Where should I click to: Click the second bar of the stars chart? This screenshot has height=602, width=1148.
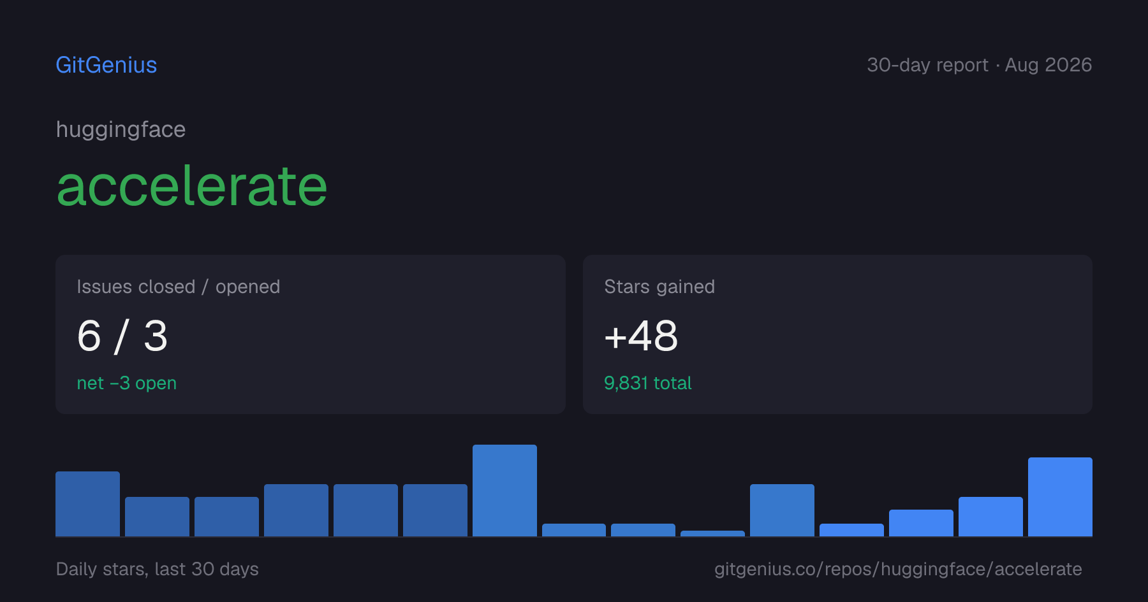(x=157, y=517)
